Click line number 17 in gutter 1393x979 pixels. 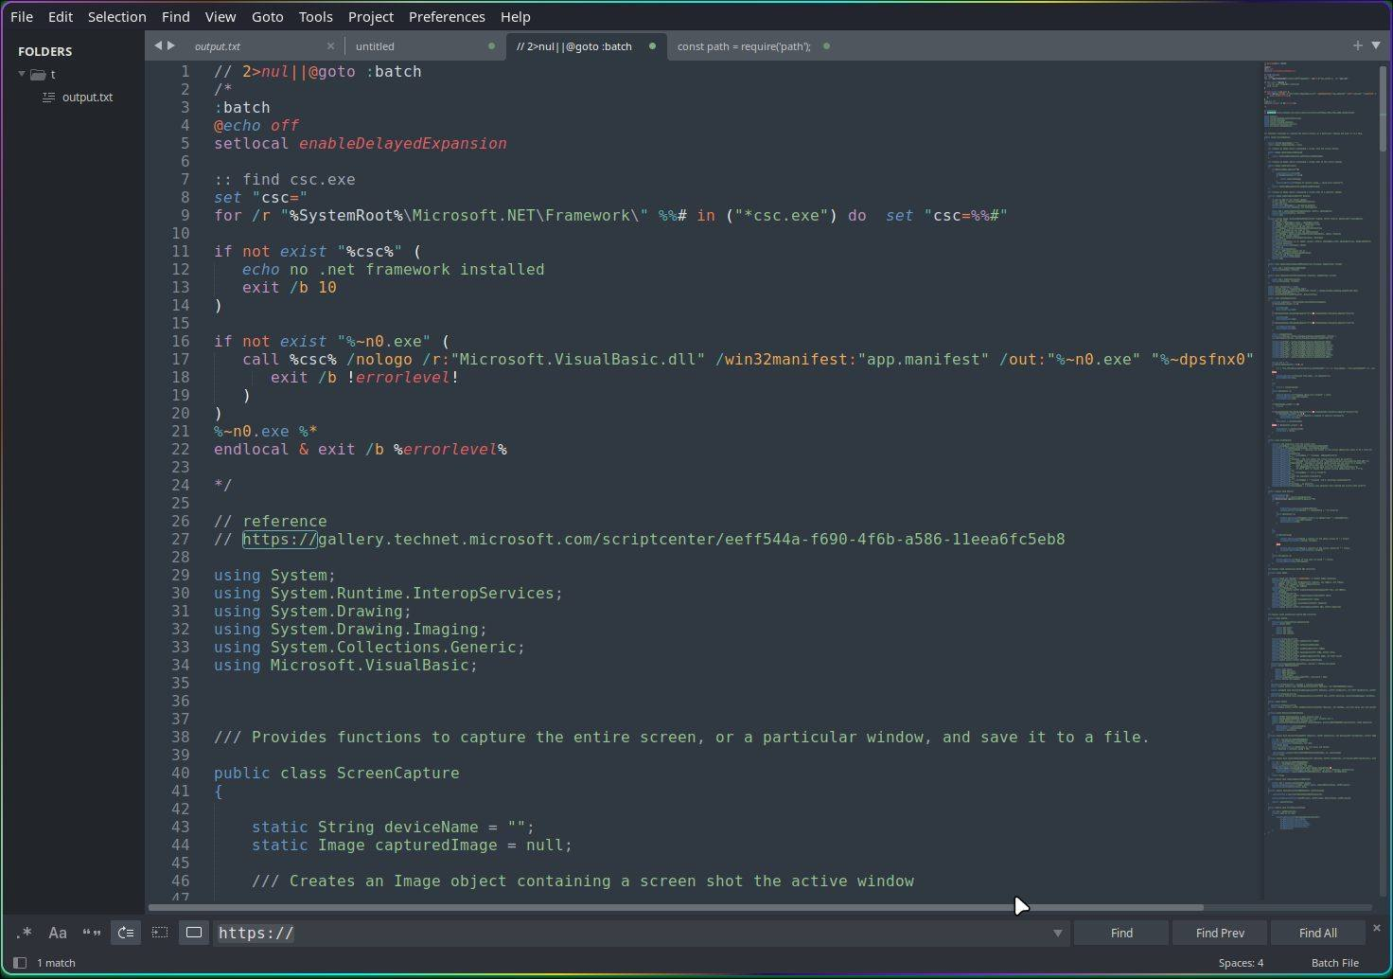pyautogui.click(x=180, y=359)
